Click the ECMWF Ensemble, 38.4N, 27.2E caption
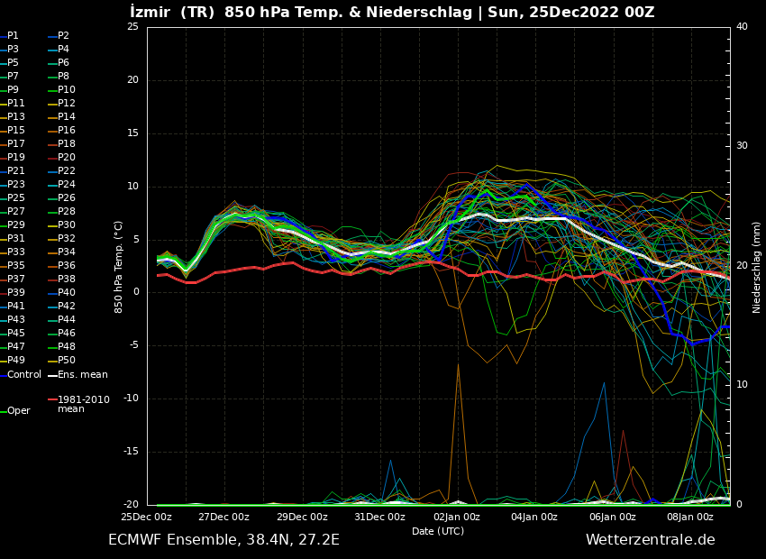 pos(223,540)
